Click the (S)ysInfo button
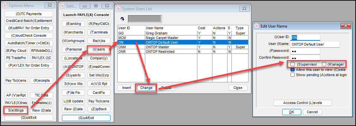Screen dimensions: 356x126 [x=73, y=75]
